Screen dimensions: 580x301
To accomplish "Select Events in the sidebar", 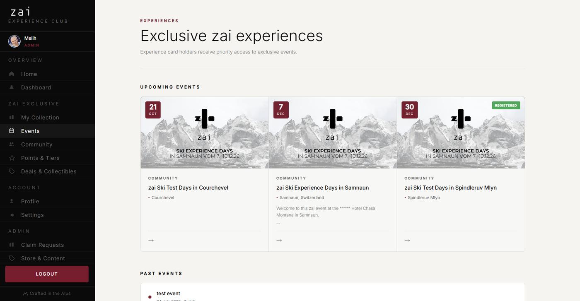I will pyautogui.click(x=47, y=131).
